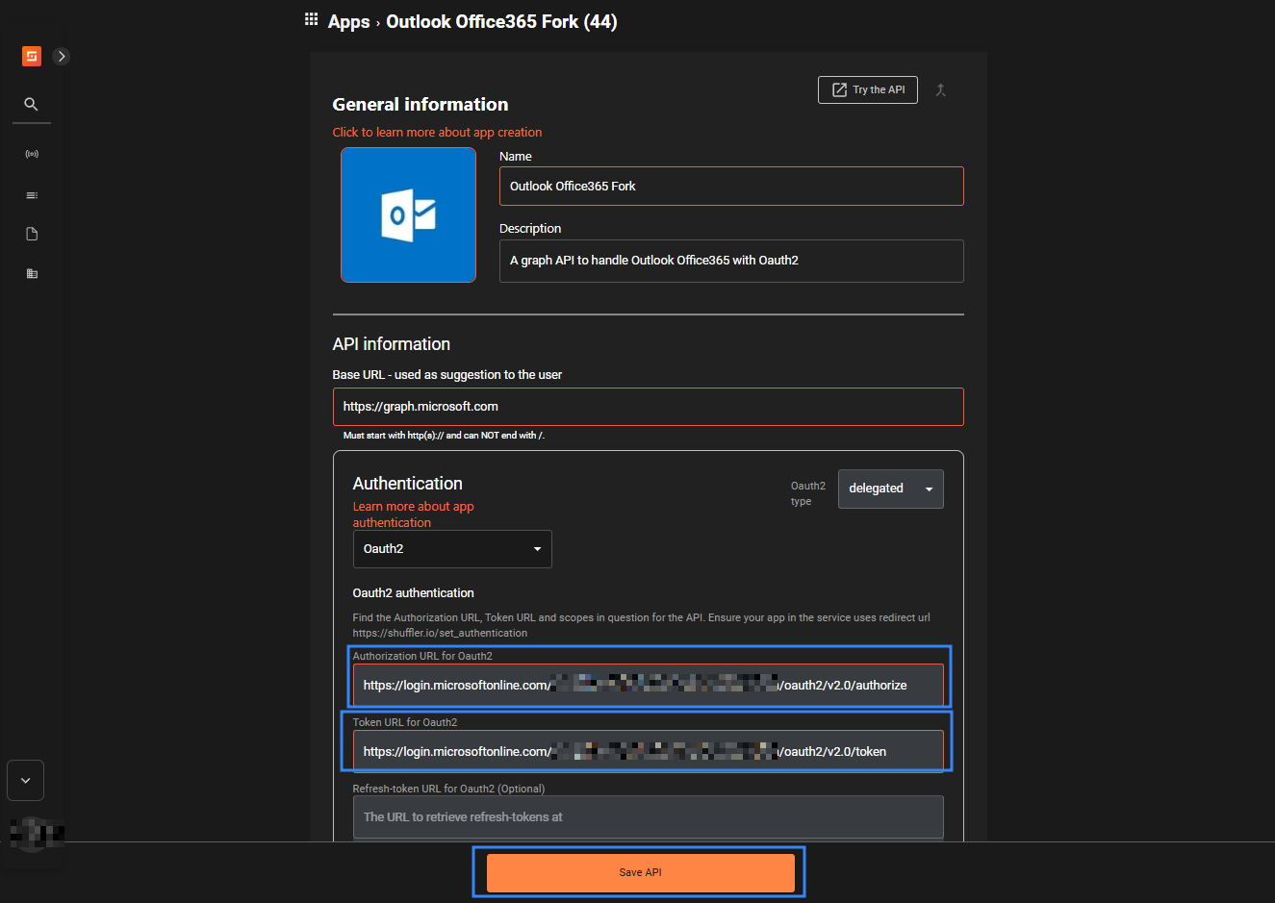Open the delegated Oauth2 type dropdown

click(890, 489)
